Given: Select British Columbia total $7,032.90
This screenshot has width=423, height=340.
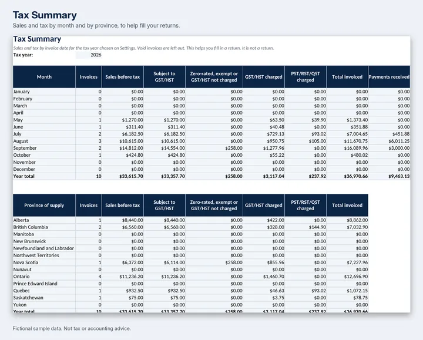Looking at the screenshot, I should pyautogui.click(x=357, y=227).
